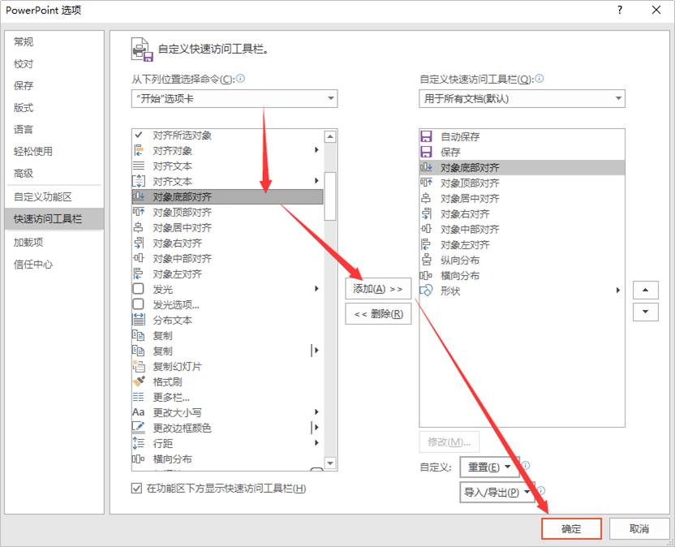This screenshot has height=547, width=675.
Task: Click info icon beside 自定义快速访问工具栏 label
Action: pyautogui.click(x=540, y=79)
